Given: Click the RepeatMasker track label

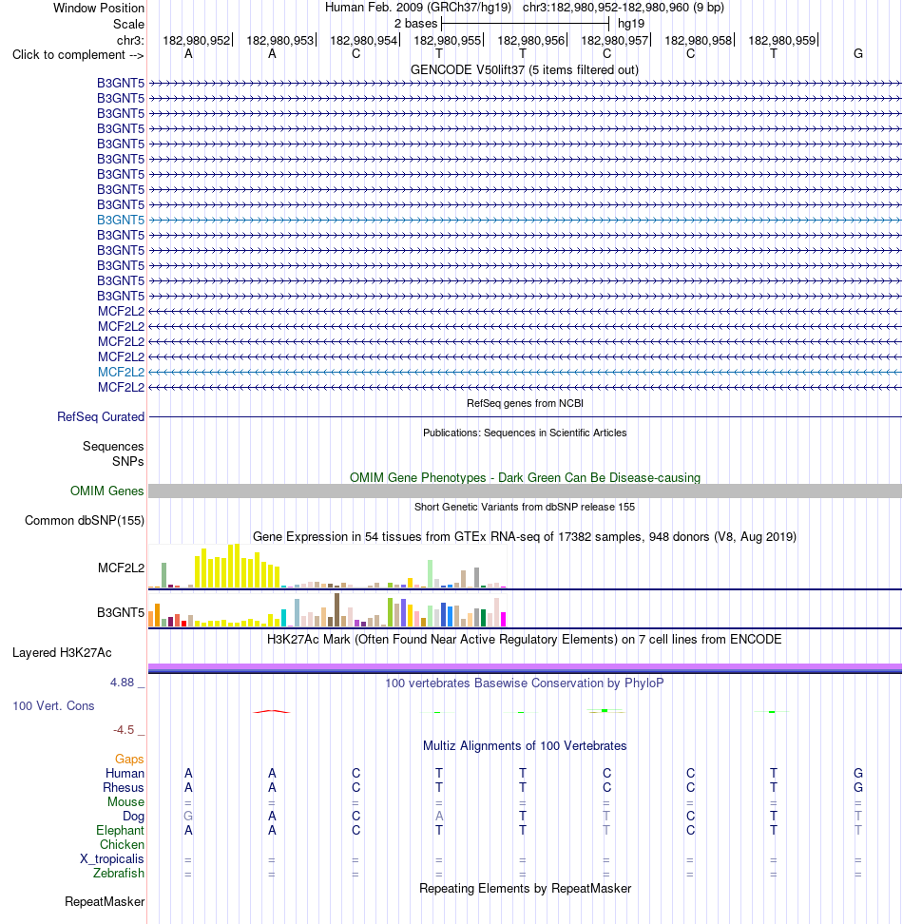Looking at the screenshot, I should tap(105, 901).
